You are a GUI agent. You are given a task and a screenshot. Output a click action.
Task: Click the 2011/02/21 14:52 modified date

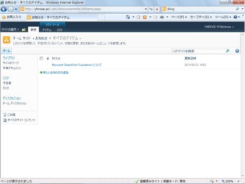195,65
